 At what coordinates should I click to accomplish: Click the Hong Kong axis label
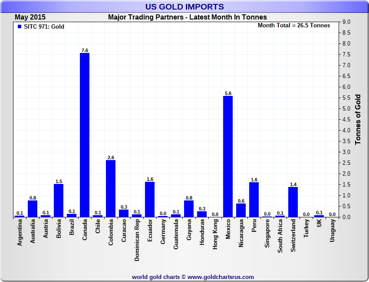[x=215, y=234]
